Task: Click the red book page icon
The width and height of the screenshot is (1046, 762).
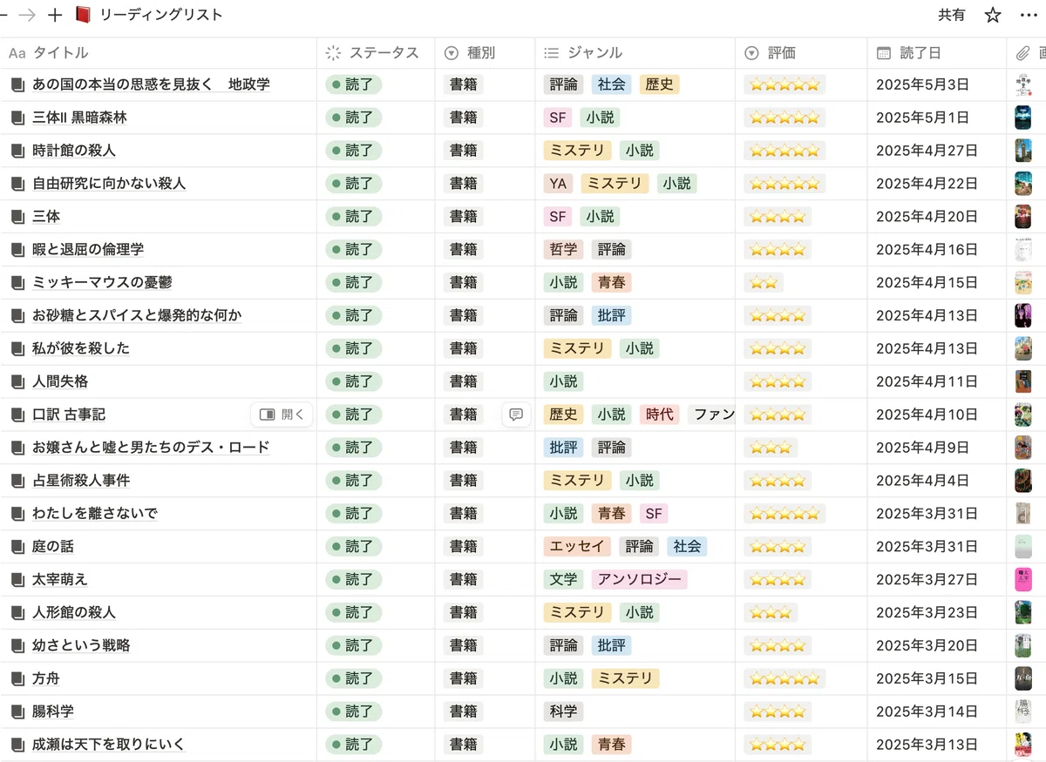Action: pyautogui.click(x=84, y=15)
